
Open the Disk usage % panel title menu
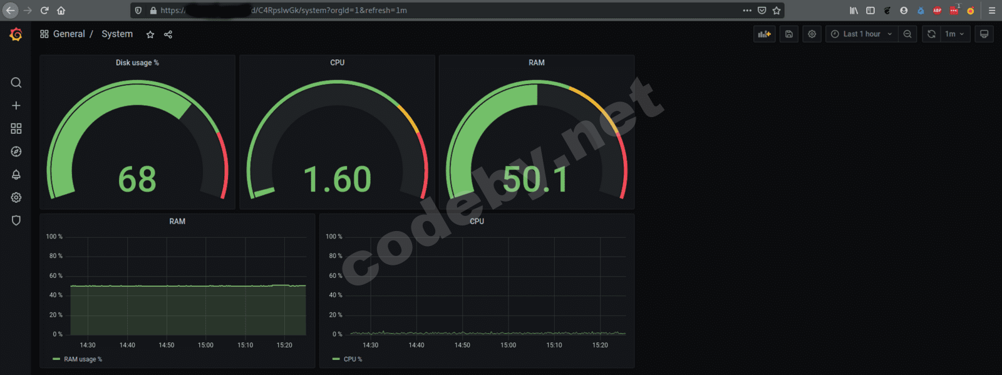pyautogui.click(x=137, y=63)
